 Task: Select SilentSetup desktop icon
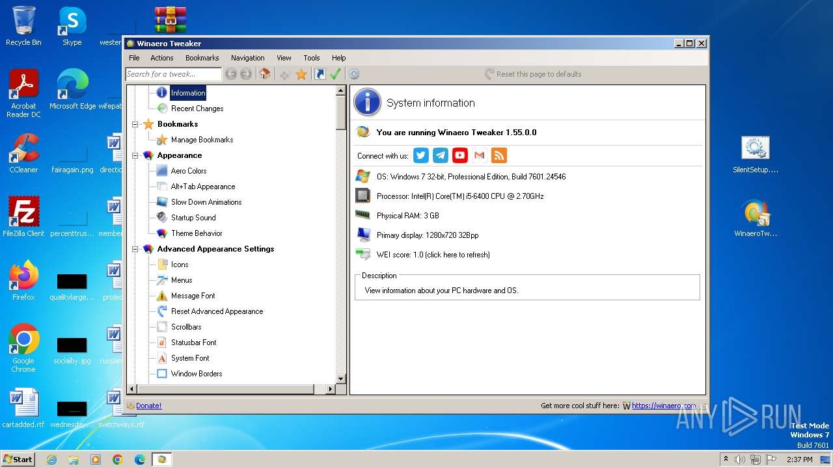click(756, 155)
